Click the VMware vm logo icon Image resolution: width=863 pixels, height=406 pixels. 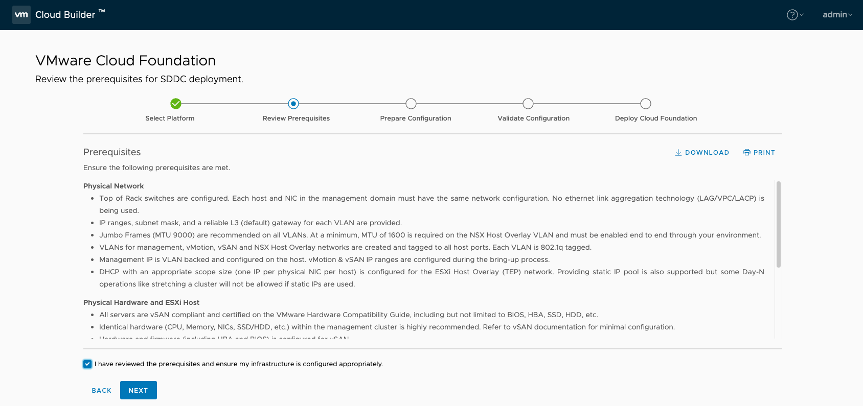pos(21,15)
